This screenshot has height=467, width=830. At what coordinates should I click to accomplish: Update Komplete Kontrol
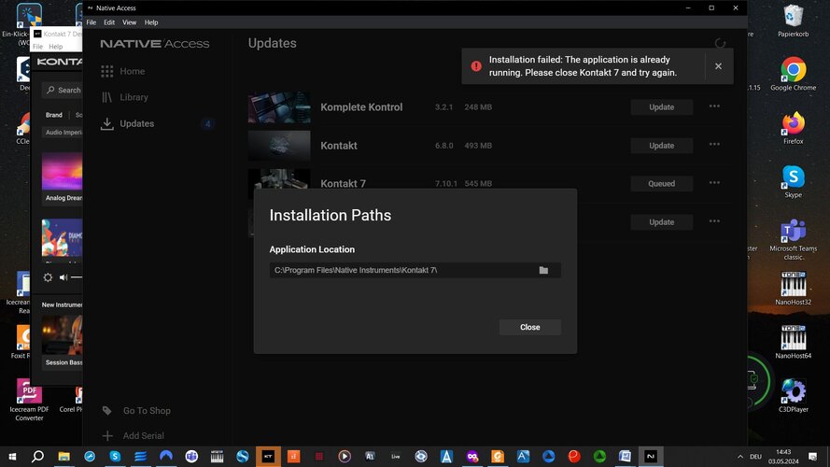(x=662, y=107)
